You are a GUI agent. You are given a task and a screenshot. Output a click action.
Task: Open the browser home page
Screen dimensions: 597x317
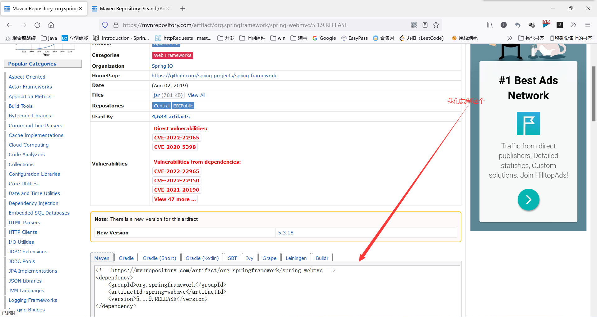(x=51, y=25)
